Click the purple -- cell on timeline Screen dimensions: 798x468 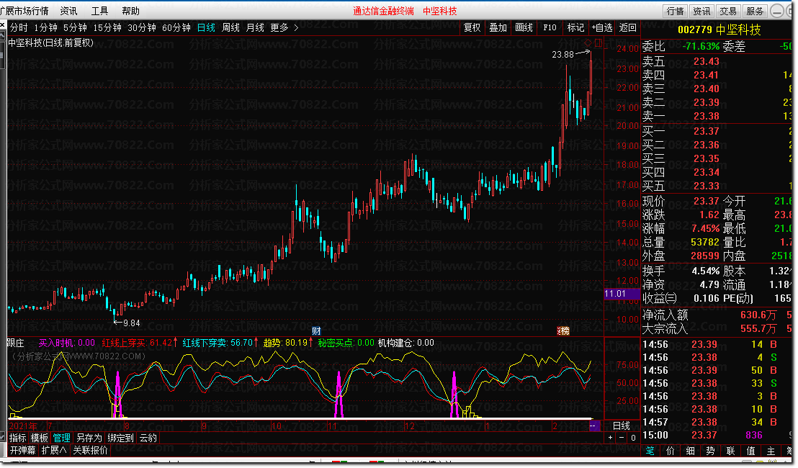coord(594,426)
